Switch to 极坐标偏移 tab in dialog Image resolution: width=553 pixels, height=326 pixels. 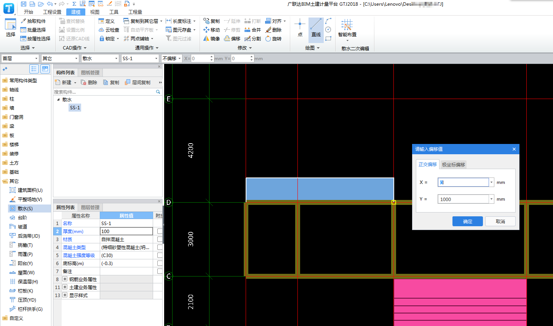tap(454, 165)
